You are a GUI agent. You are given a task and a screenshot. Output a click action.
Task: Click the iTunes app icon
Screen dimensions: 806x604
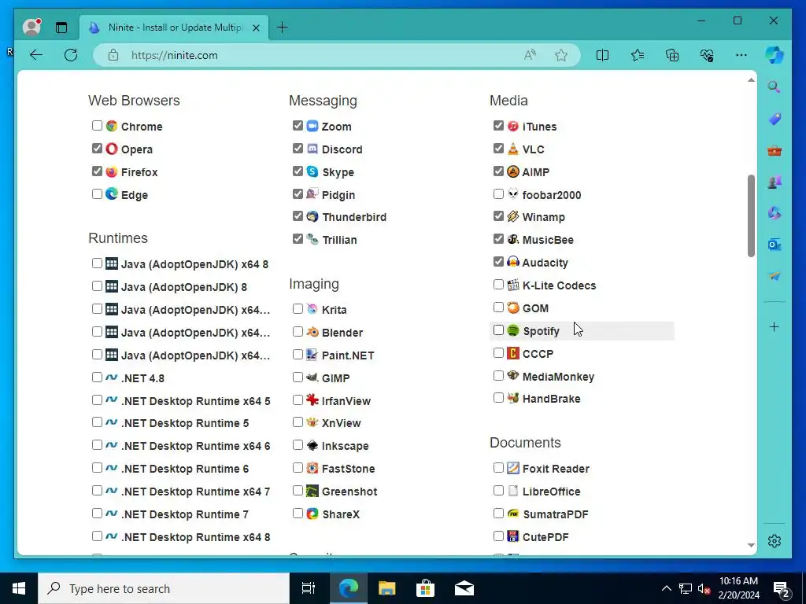512,126
